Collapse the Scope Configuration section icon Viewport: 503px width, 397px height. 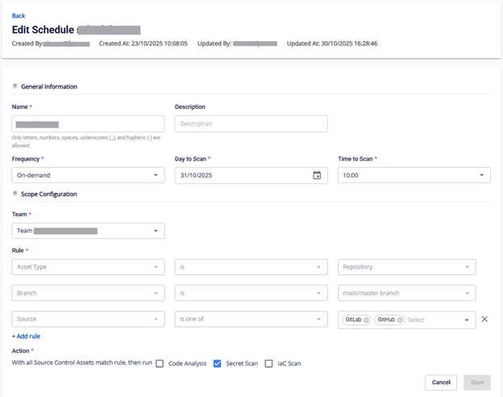(15, 194)
